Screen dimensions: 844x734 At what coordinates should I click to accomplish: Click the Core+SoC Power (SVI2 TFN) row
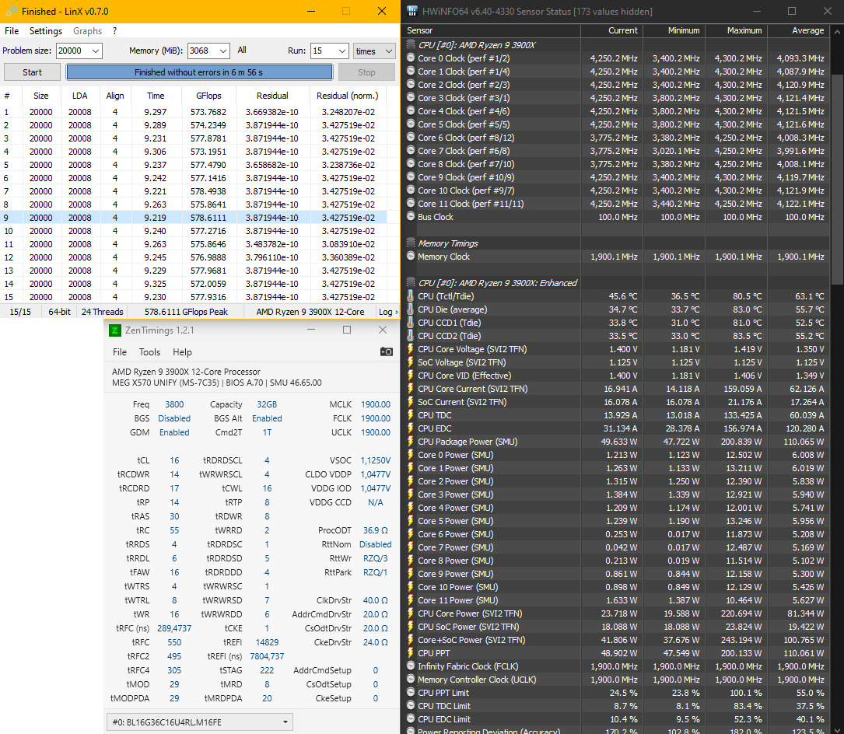pos(617,640)
